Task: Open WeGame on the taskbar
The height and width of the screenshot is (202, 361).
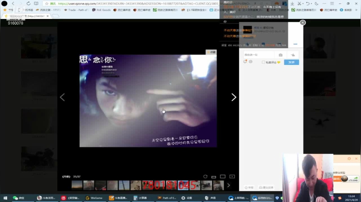Action: point(94,198)
